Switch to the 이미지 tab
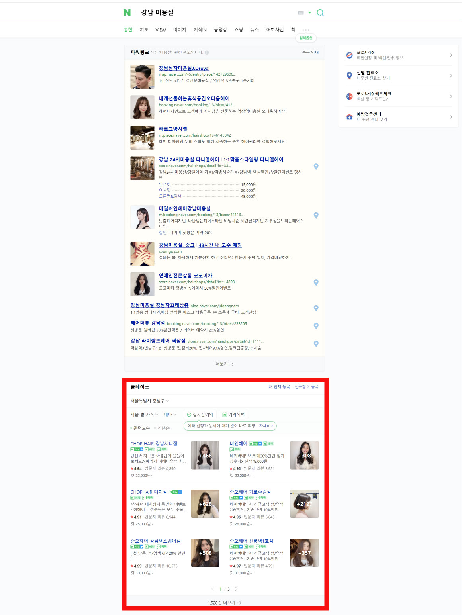The image size is (462, 615). pos(180,30)
